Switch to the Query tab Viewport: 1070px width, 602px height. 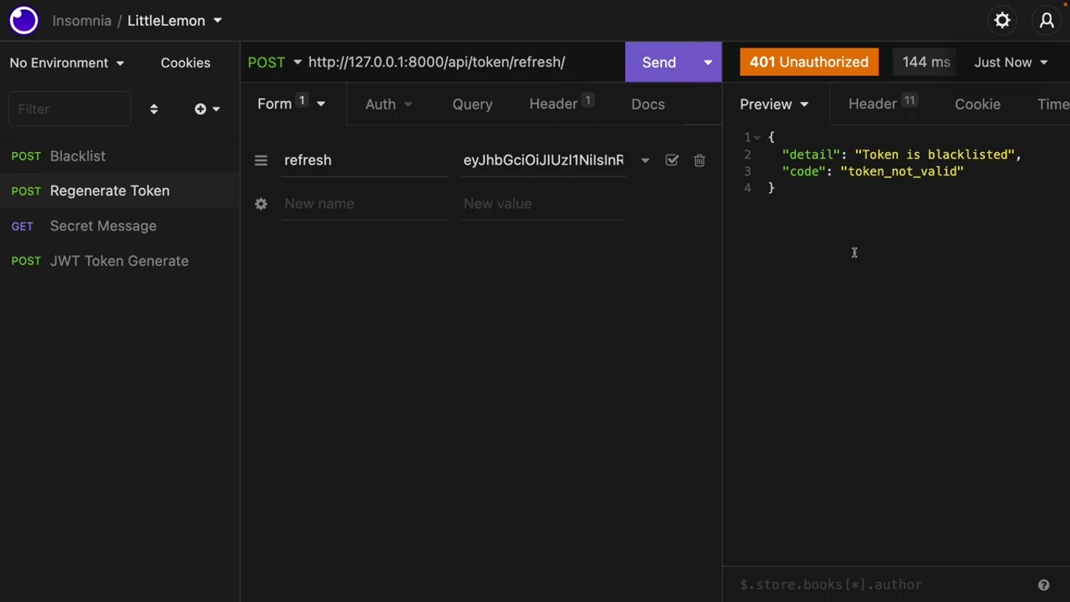[x=472, y=104]
